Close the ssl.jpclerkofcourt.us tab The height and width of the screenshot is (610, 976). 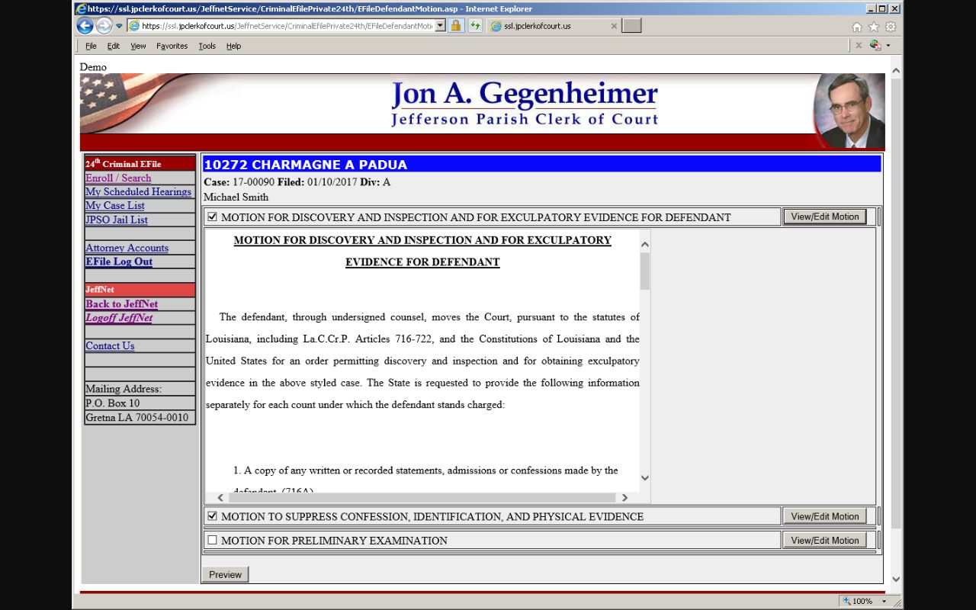[x=614, y=26]
